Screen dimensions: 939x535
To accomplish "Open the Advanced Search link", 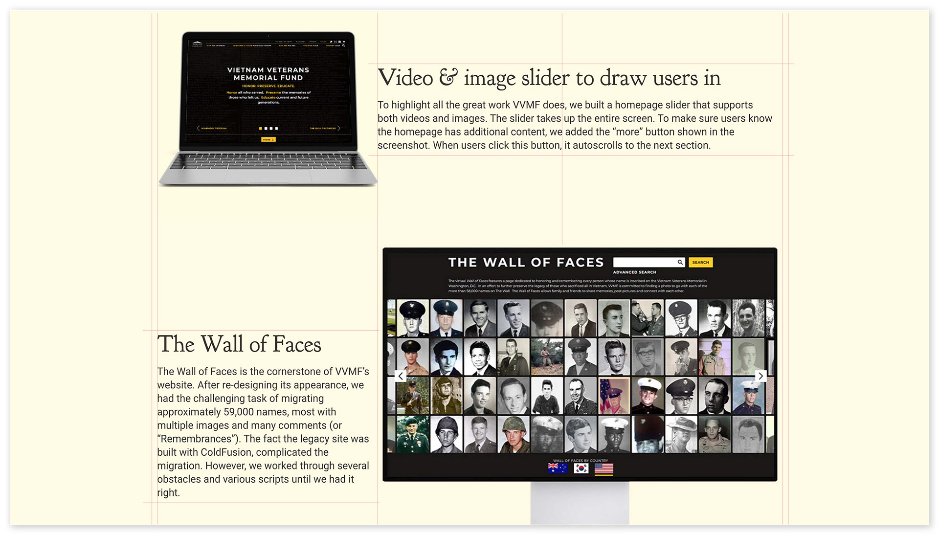I will click(x=634, y=272).
